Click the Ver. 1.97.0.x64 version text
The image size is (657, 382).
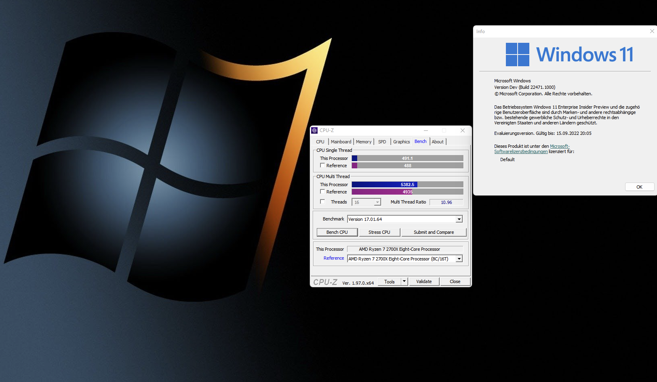[358, 283]
